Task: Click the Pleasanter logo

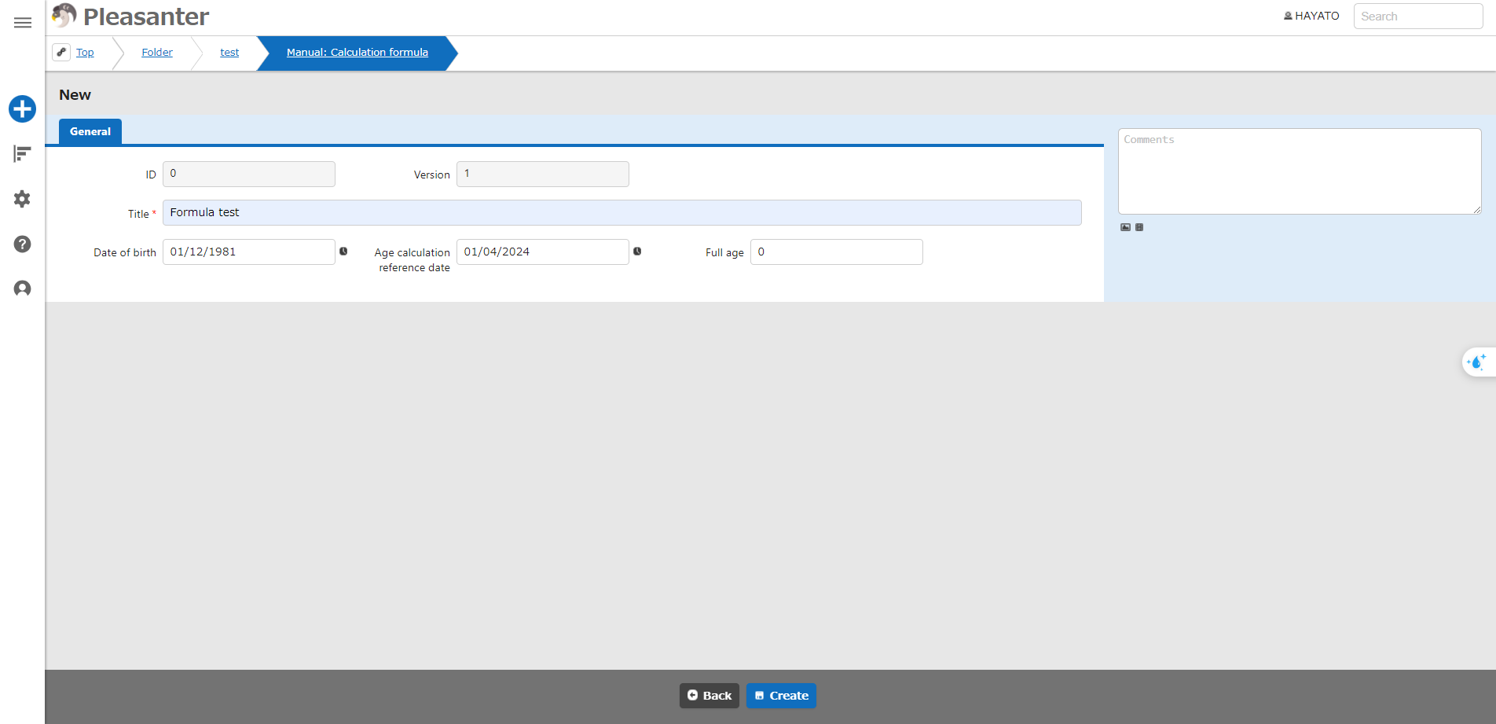Action: click(x=130, y=16)
